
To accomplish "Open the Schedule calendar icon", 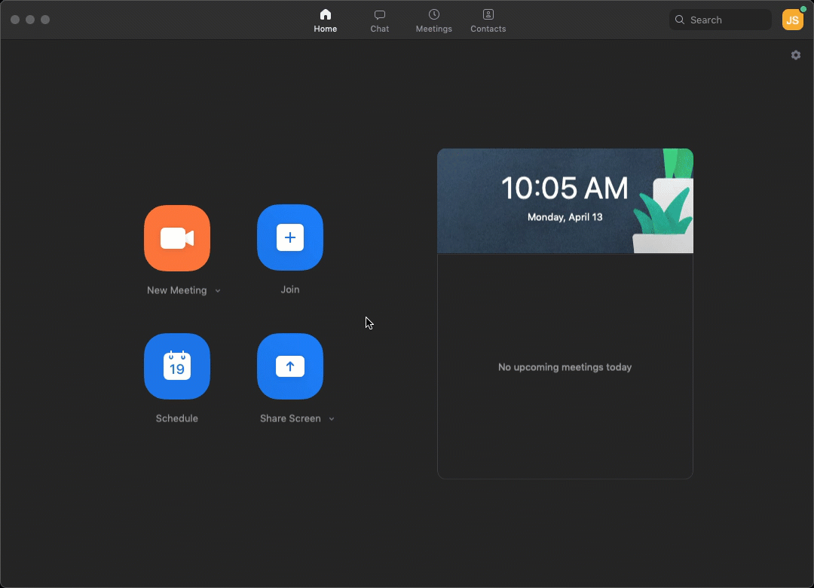I will click(x=177, y=366).
